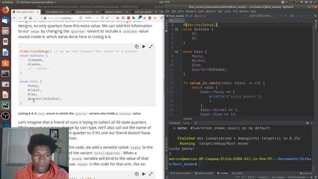The width and height of the screenshot is (318, 179).
Task: Click gutter icon beside enum Coin
Action: 177,52
